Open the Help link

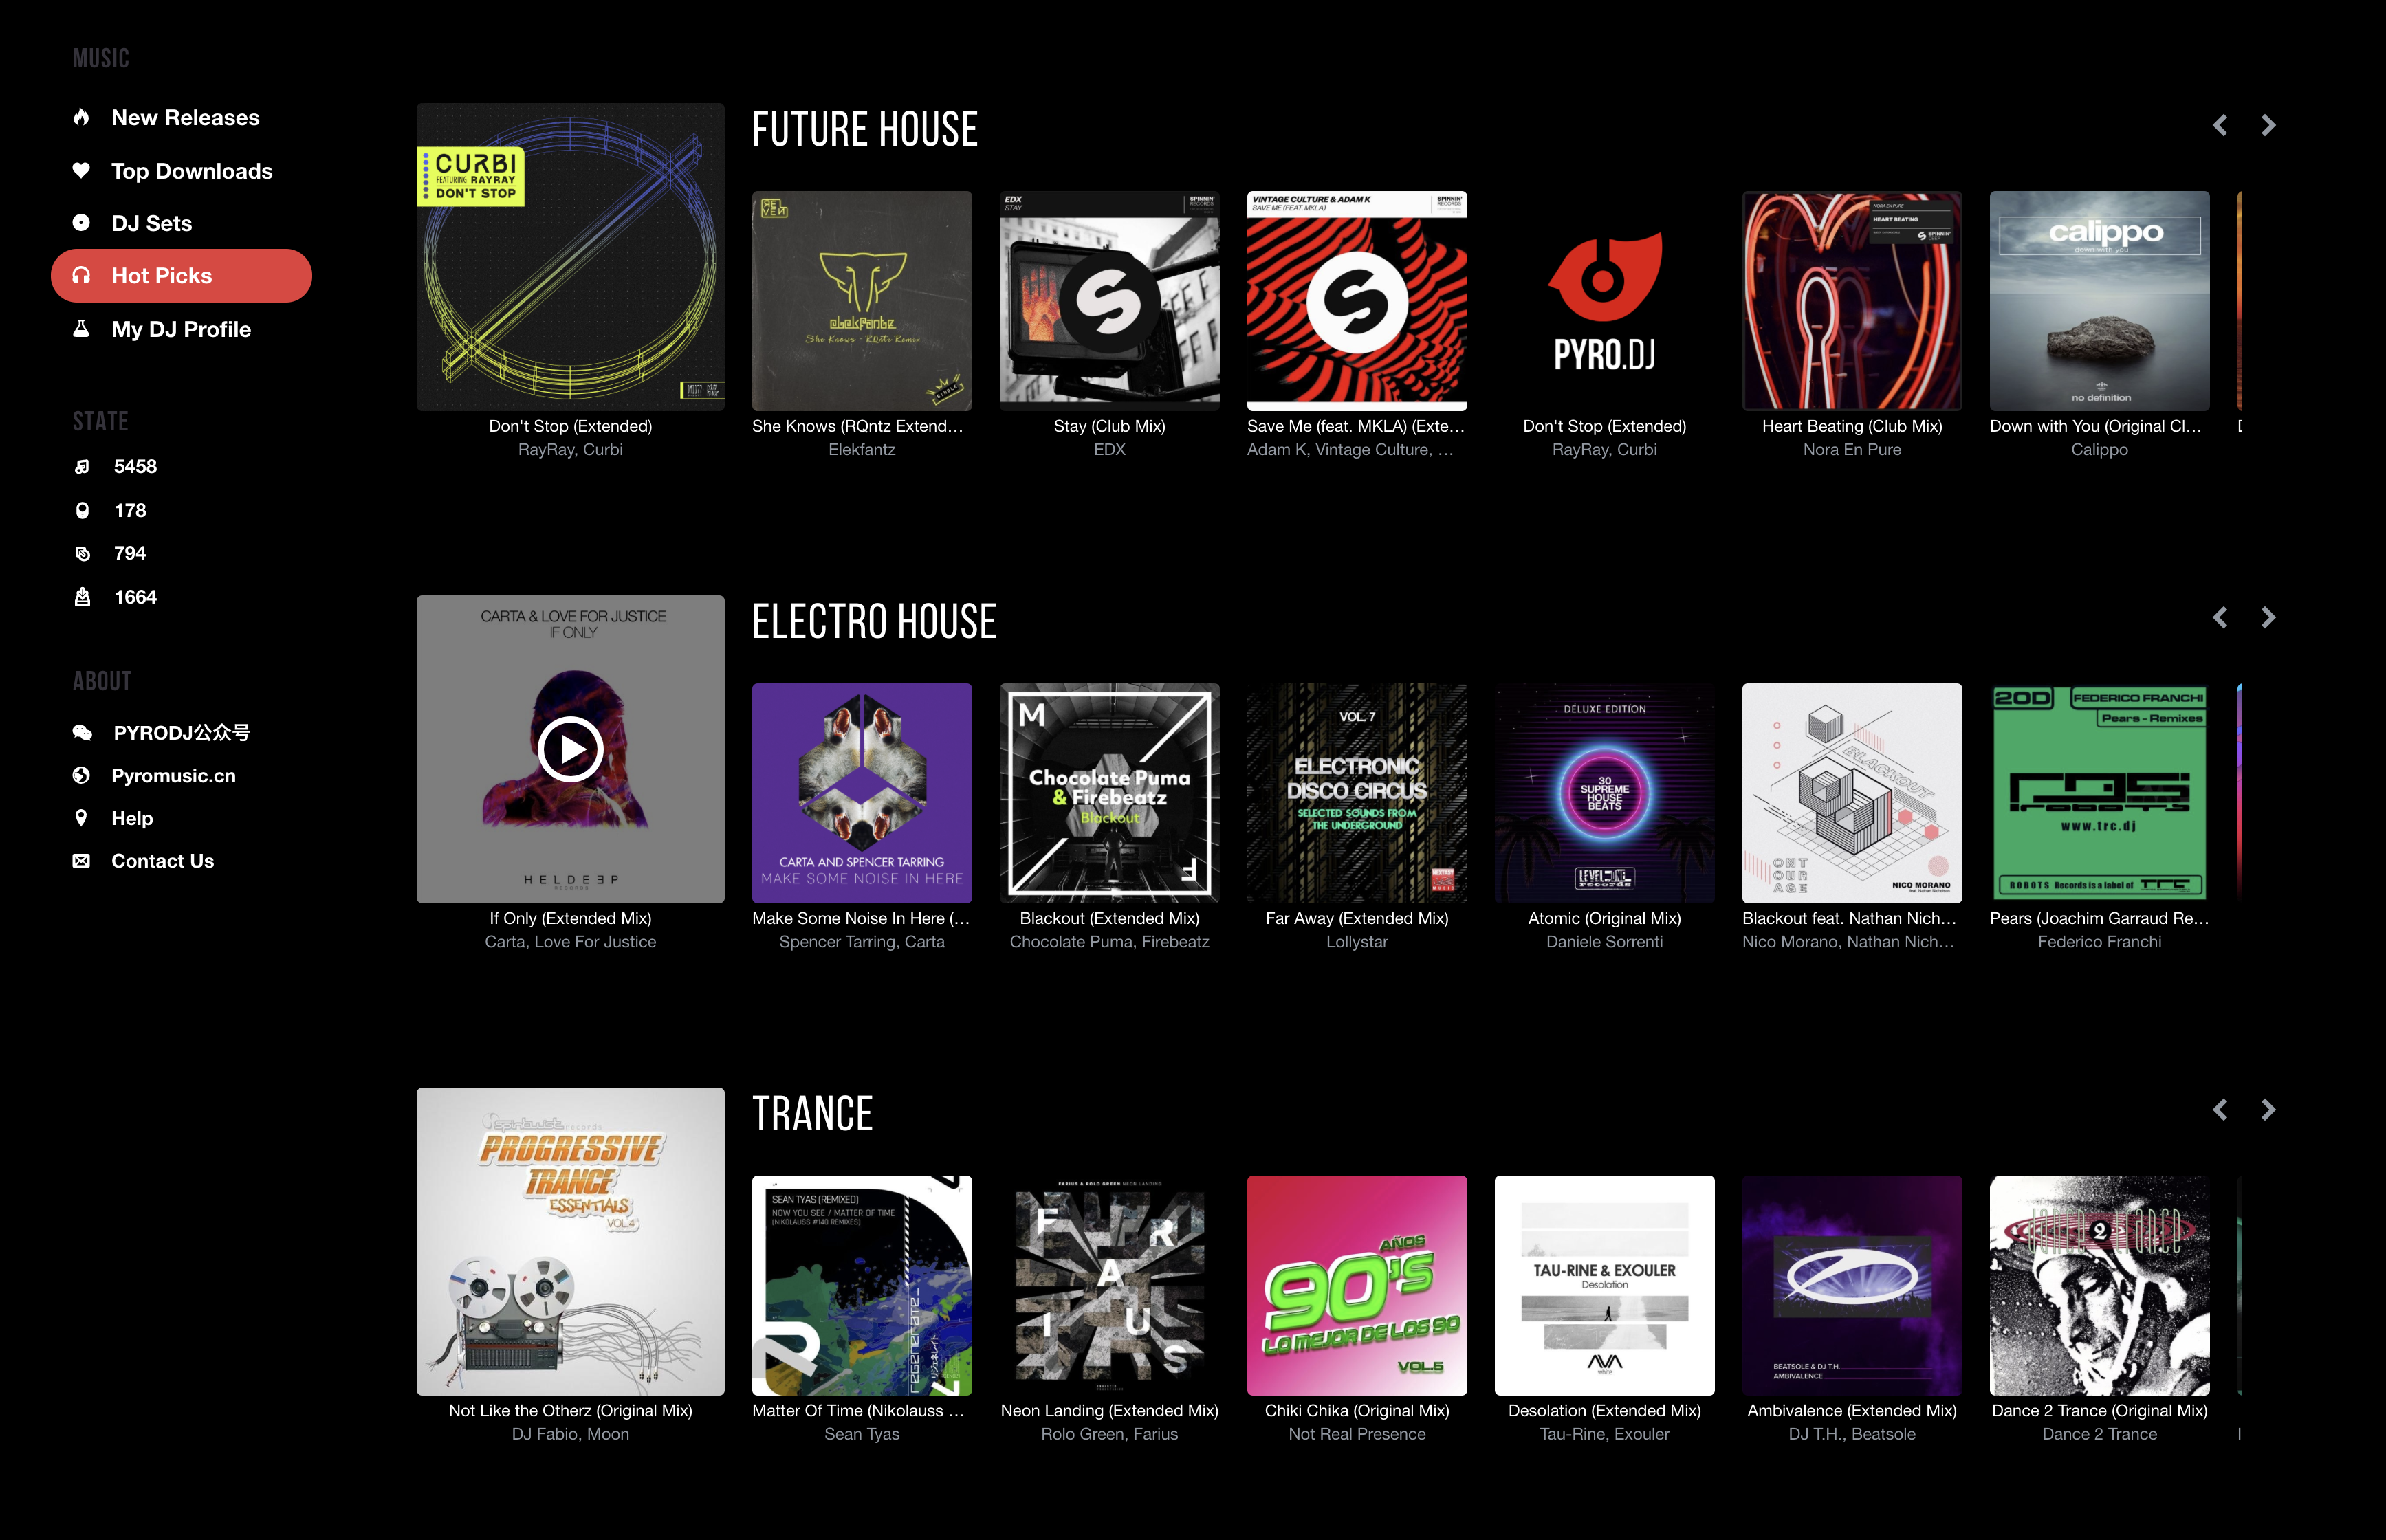[x=132, y=819]
